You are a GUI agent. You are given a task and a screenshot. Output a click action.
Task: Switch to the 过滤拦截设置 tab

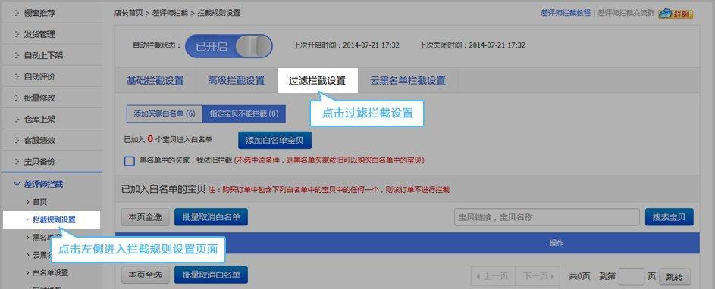coord(318,81)
